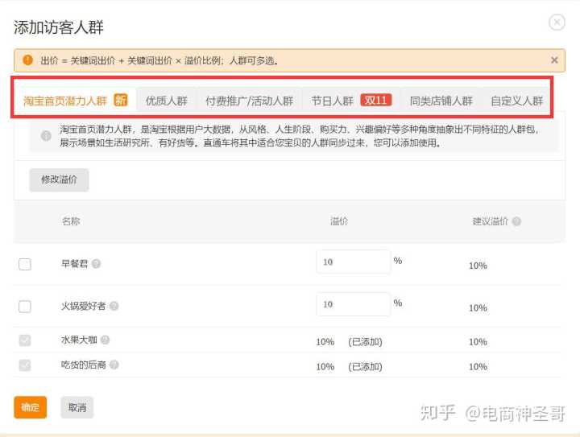This screenshot has width=580, height=437.
Task: Click the 建议溢价 column header
Action: [490, 221]
